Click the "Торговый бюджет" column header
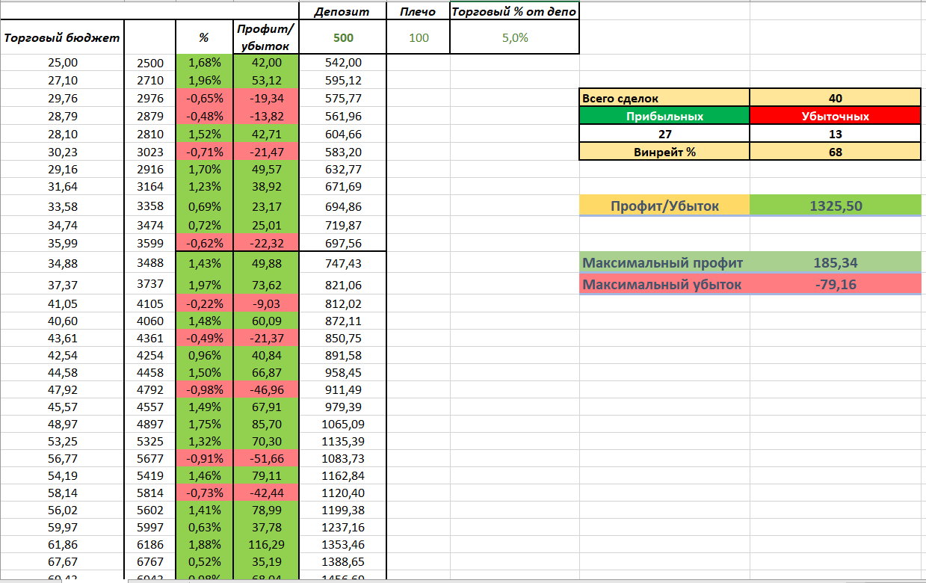 [62, 38]
